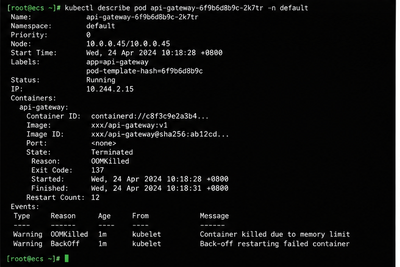Click the Node address 10.0.0.45/10.0.0.45

pyautogui.click(x=128, y=44)
